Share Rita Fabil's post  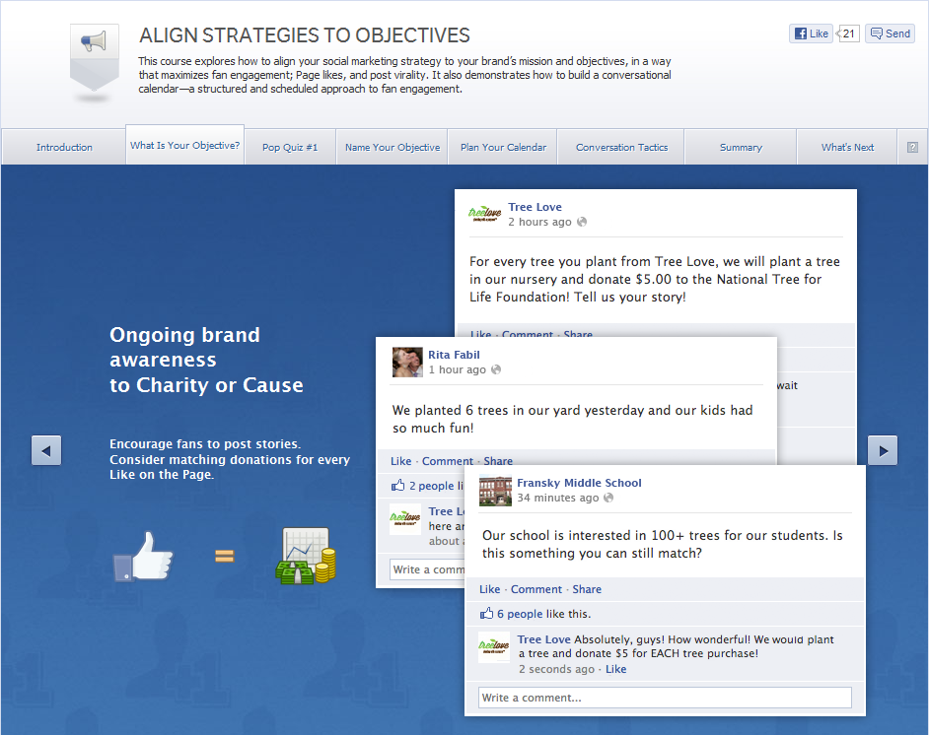(498, 461)
